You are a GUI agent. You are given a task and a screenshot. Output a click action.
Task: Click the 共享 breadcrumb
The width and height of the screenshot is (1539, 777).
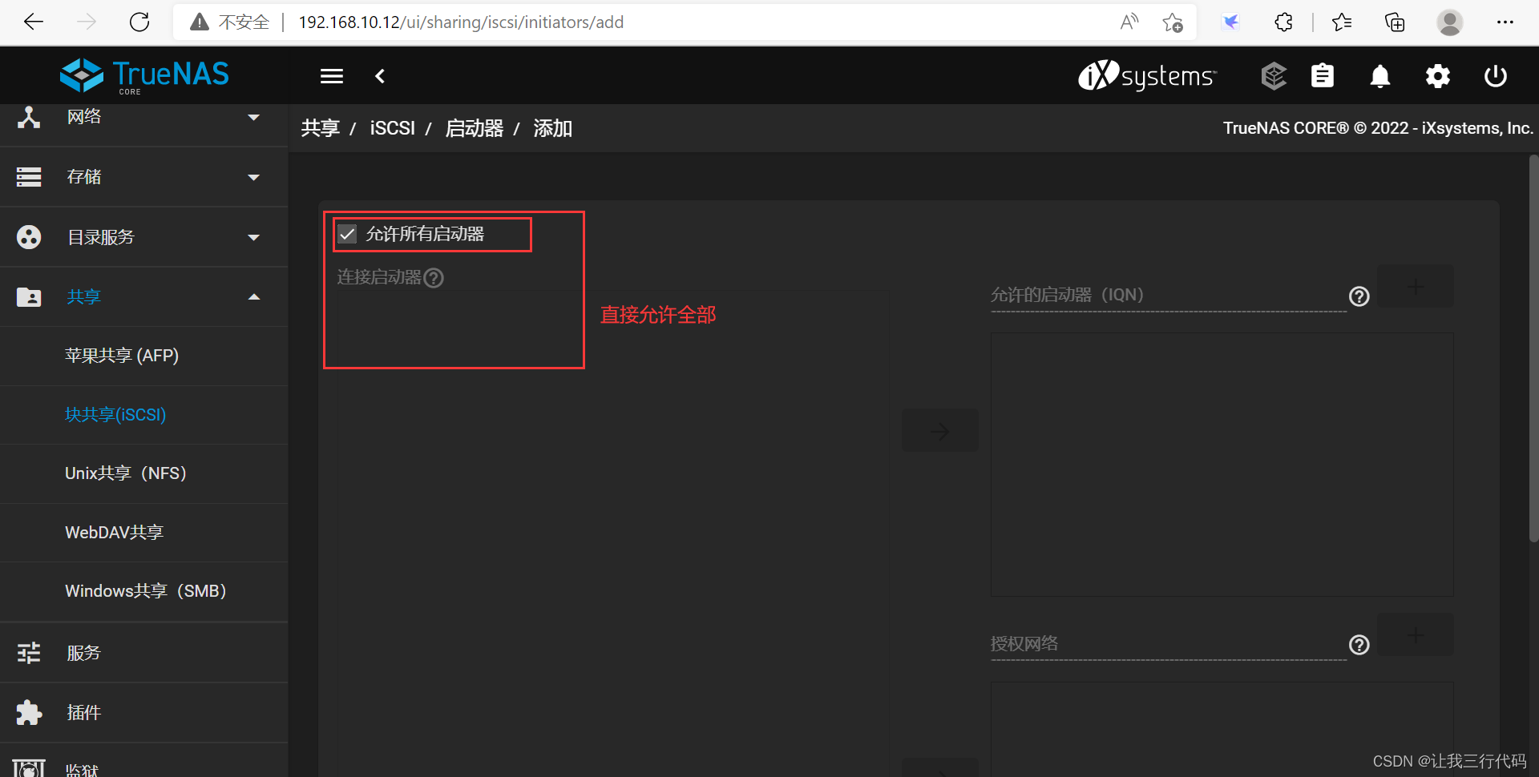321,128
